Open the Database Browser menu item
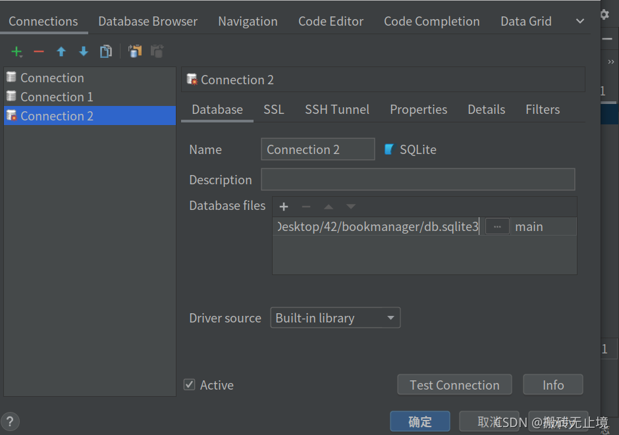 point(148,20)
